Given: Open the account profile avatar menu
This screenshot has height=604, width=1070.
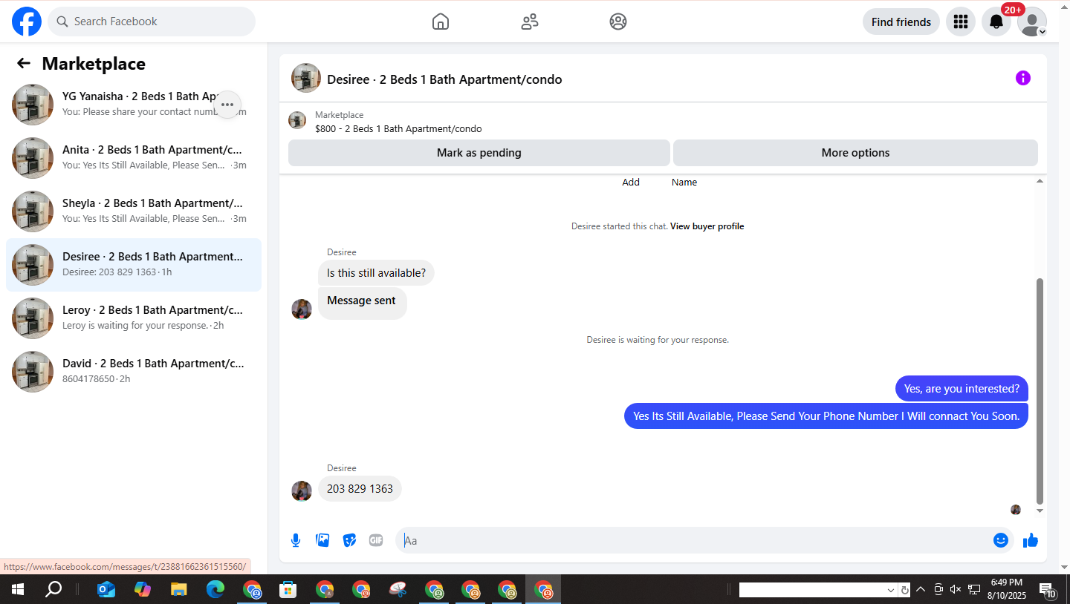Looking at the screenshot, I should click(x=1032, y=22).
